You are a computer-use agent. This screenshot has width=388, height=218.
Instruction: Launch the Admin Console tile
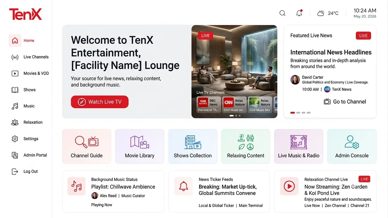click(x=352, y=146)
